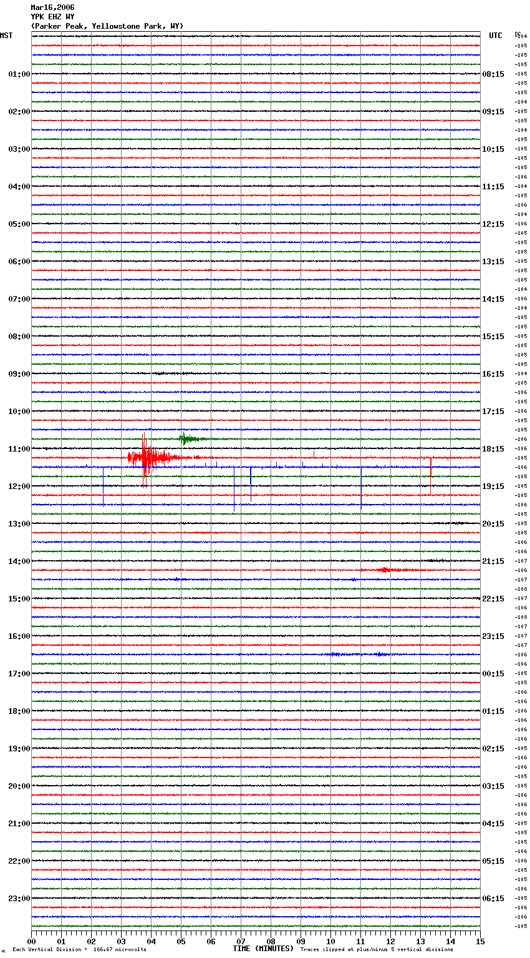
Task: Select the 08:00 MST hour label
Action: coord(19,337)
